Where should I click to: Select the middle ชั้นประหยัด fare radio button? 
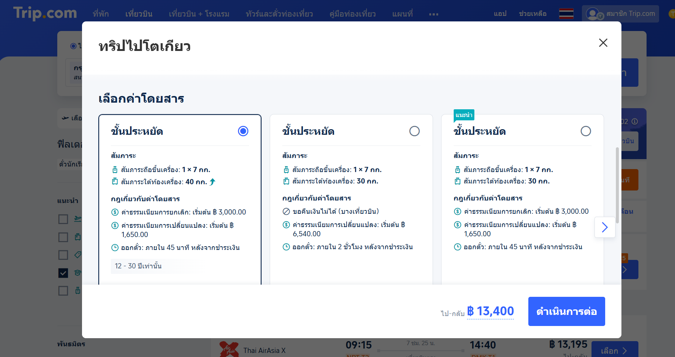coord(415,131)
